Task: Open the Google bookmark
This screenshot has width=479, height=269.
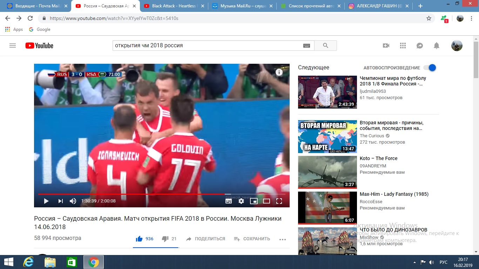Action: tap(39, 29)
